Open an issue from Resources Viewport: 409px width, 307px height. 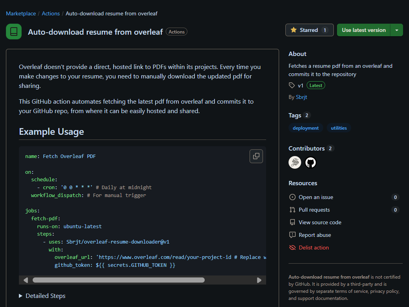[316, 197]
